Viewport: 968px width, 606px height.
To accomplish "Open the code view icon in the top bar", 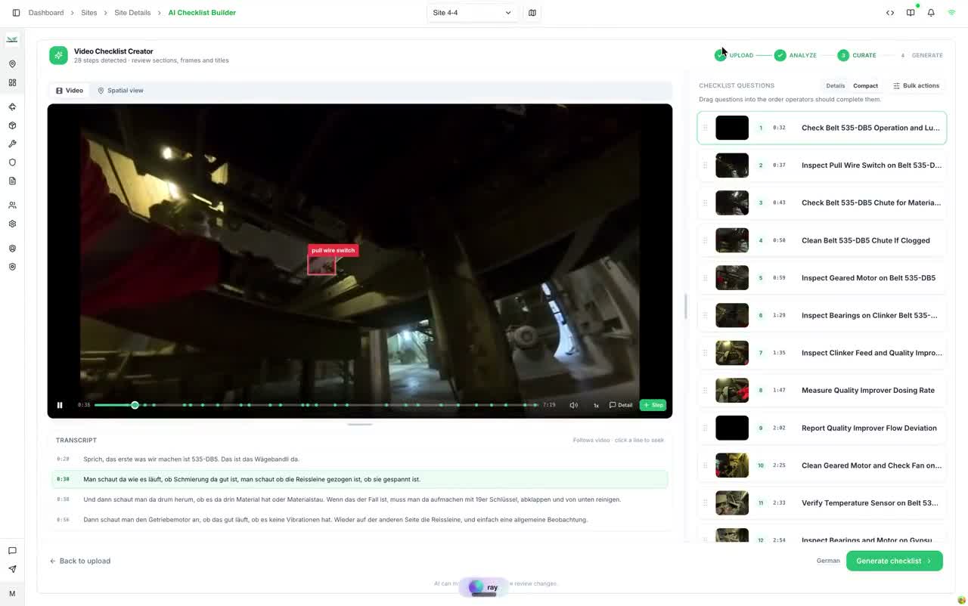I will [x=890, y=13].
